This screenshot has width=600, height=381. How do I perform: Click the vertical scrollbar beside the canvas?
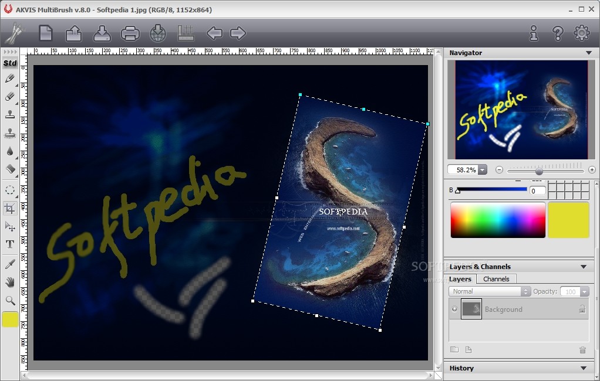point(439,210)
